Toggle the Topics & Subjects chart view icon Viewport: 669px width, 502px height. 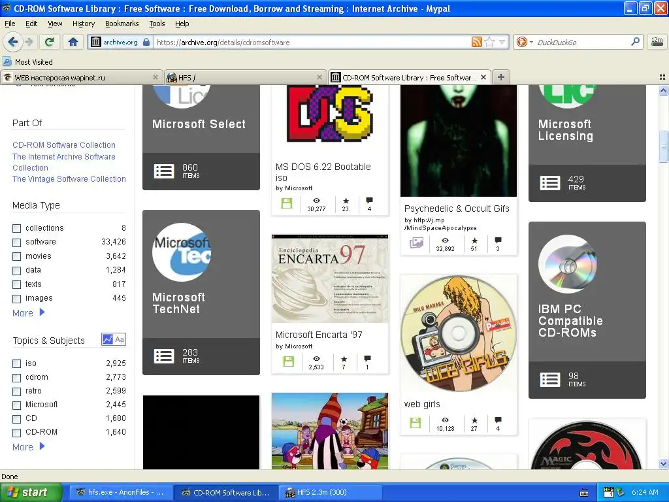tap(108, 339)
